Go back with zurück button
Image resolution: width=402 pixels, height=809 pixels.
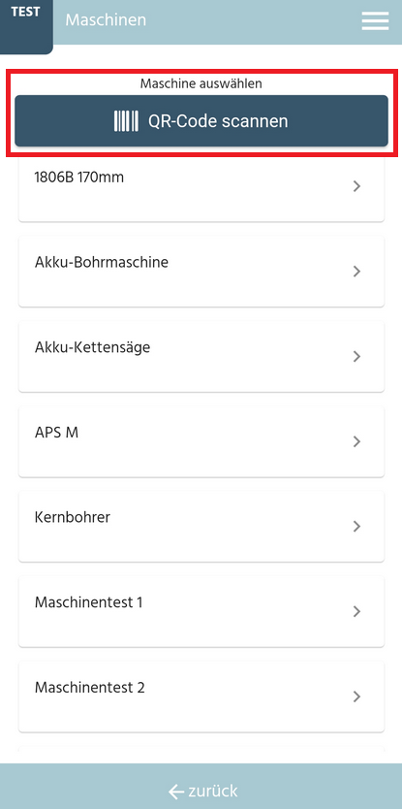203,791
